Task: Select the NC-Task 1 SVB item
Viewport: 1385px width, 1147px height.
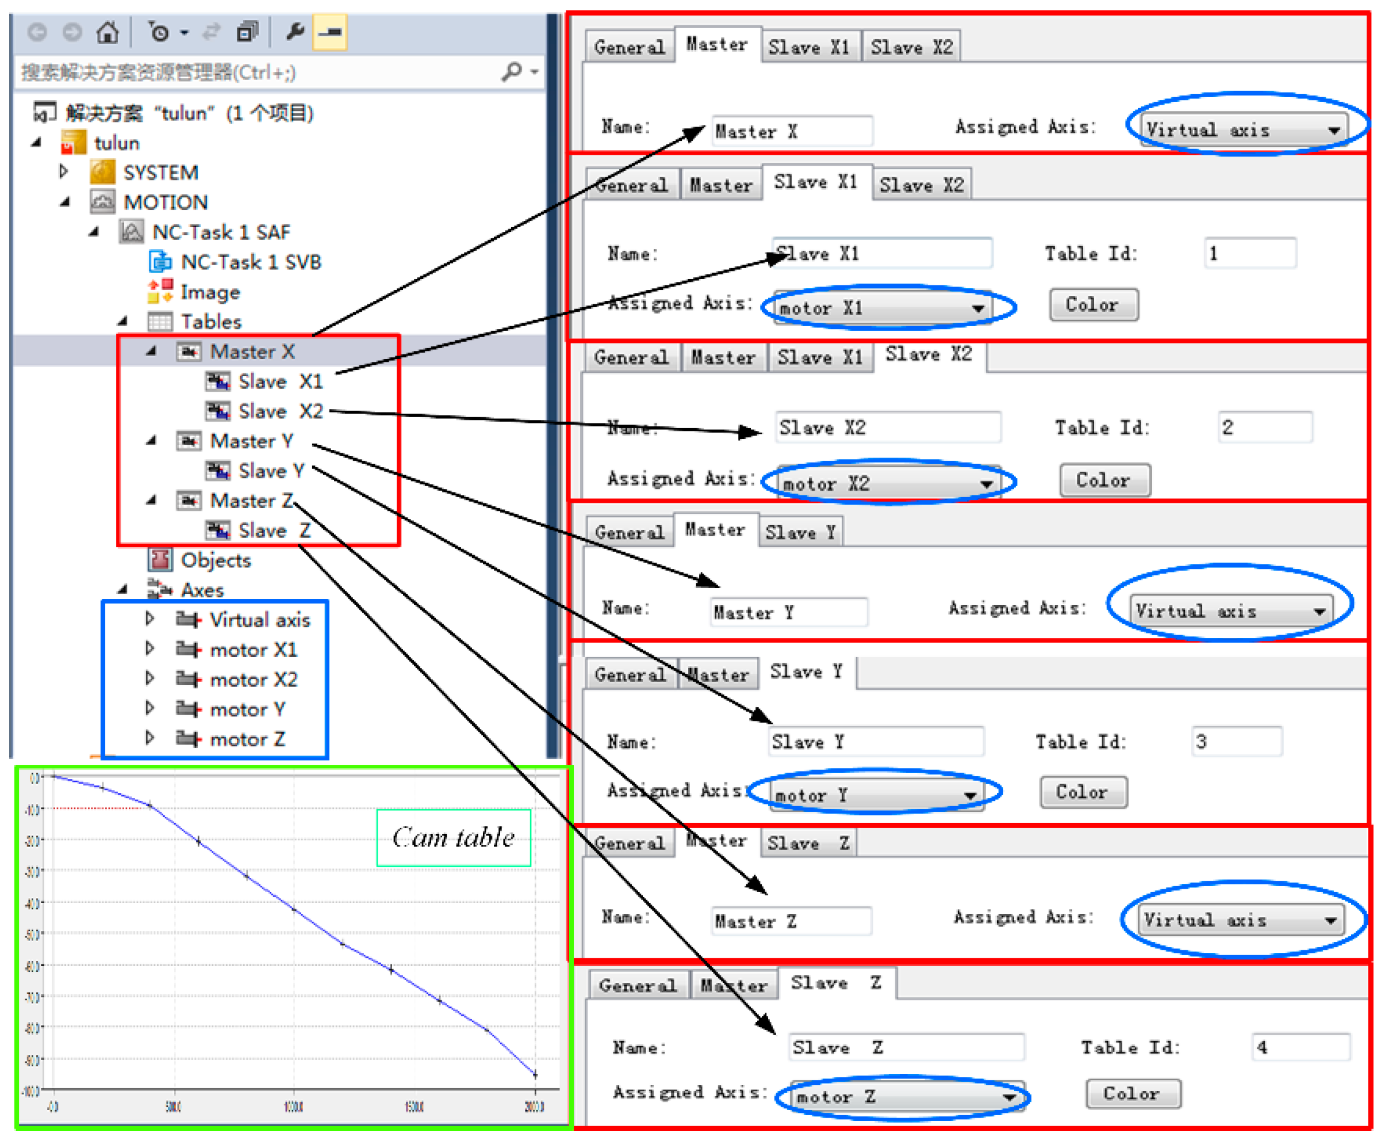Action: point(251,262)
